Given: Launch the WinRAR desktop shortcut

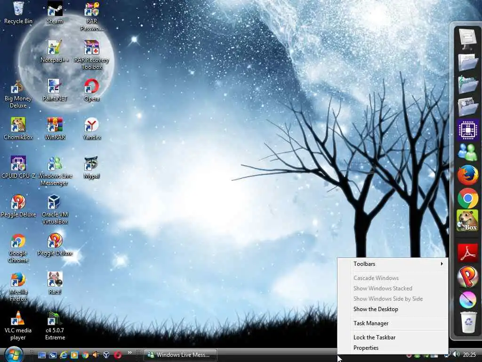Looking at the screenshot, I should point(55,129).
